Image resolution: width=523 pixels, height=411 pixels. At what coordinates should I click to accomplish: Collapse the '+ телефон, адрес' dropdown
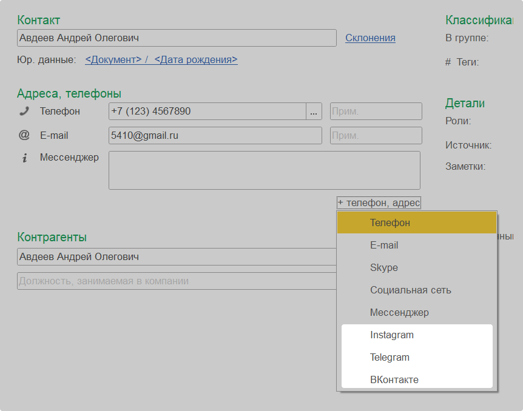pyautogui.click(x=379, y=203)
